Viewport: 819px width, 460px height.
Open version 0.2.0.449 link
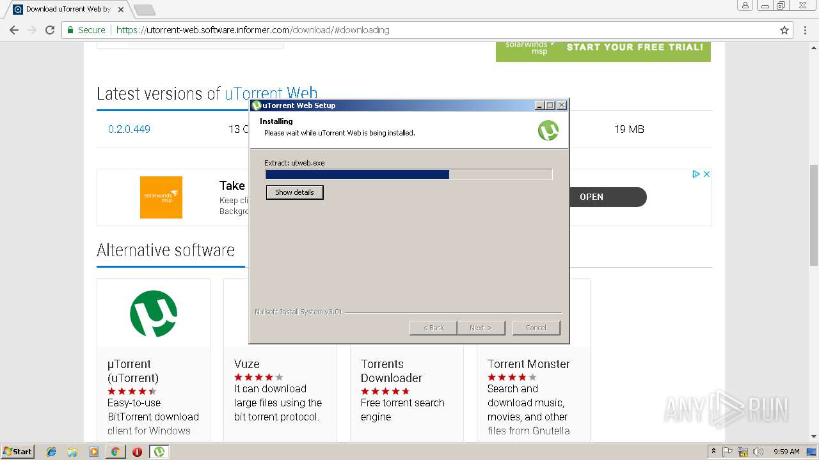pos(129,129)
